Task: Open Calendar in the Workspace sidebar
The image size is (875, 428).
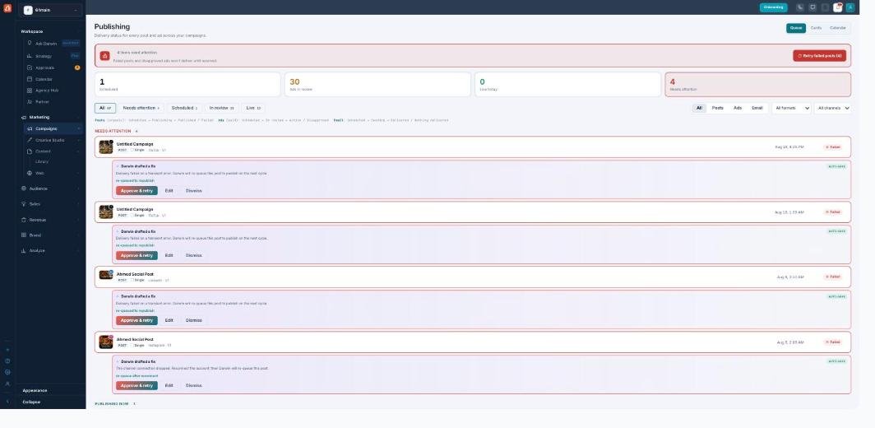Action: [x=53, y=79]
